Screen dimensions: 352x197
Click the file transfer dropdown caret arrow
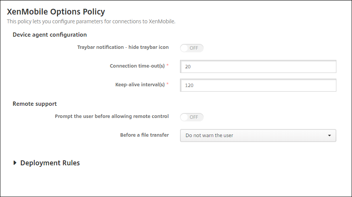pos(329,136)
